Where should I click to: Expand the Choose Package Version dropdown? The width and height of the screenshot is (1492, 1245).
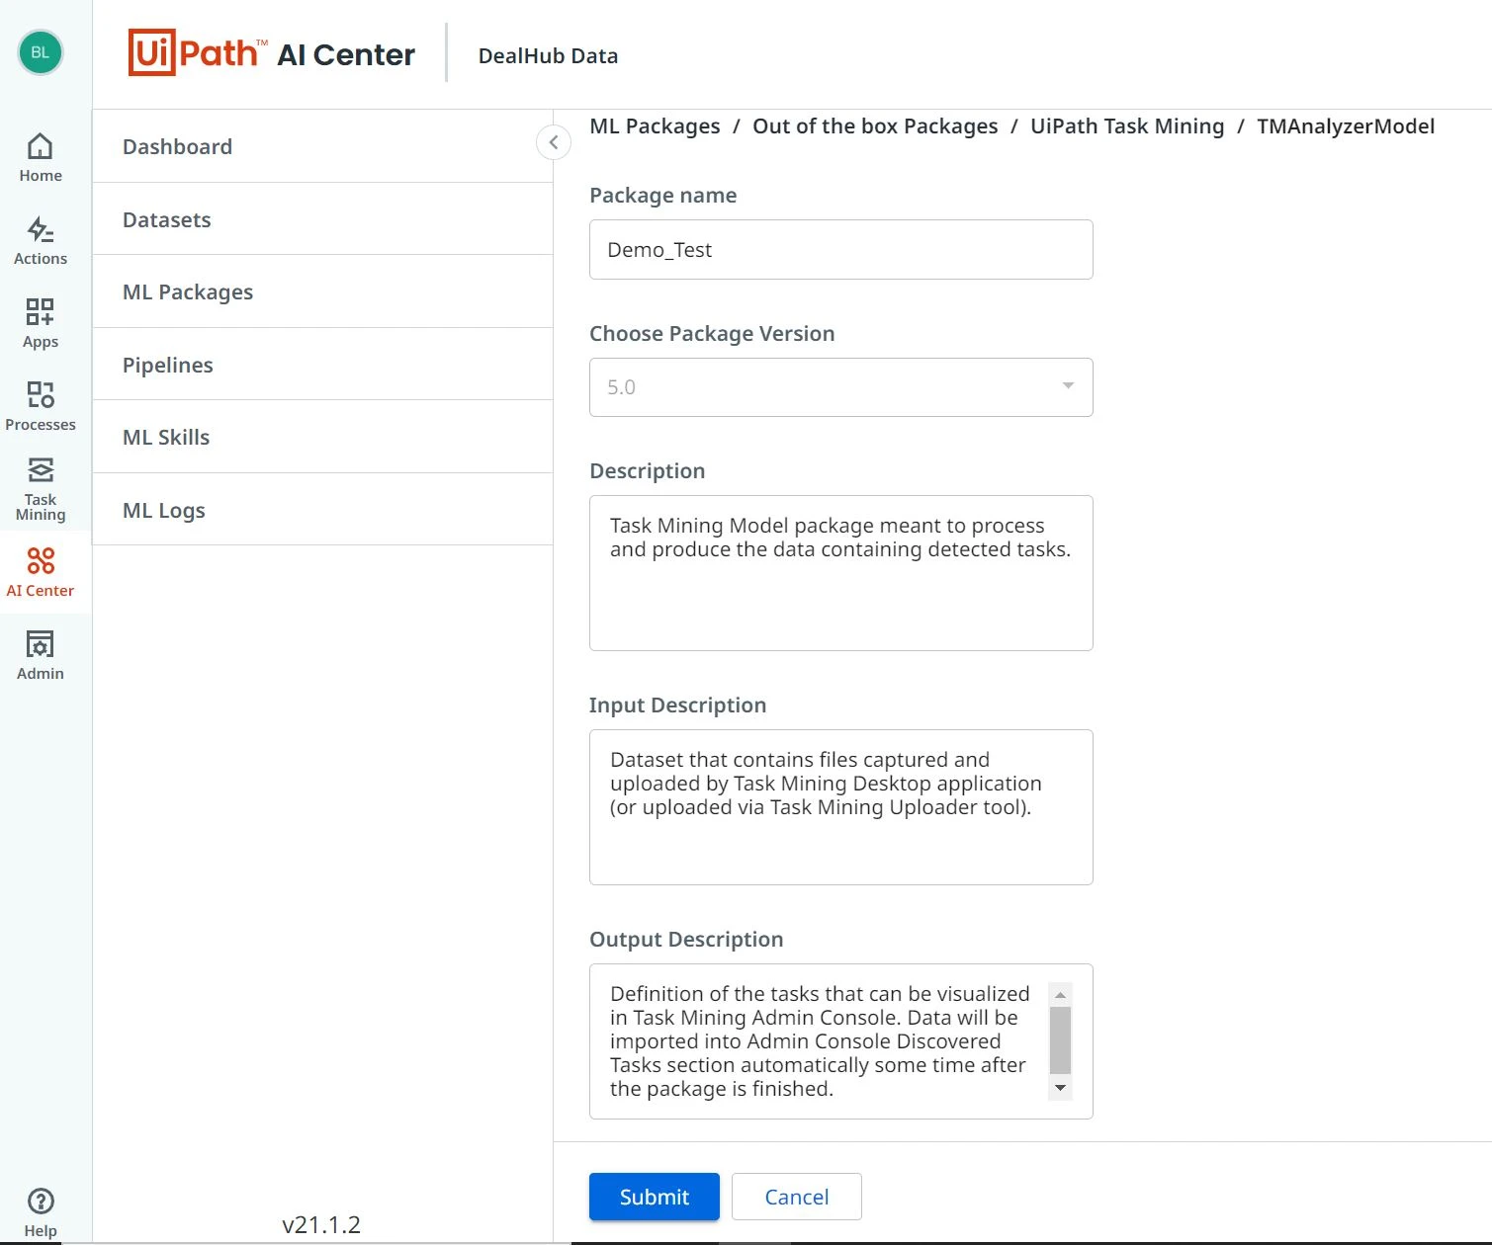tap(841, 387)
